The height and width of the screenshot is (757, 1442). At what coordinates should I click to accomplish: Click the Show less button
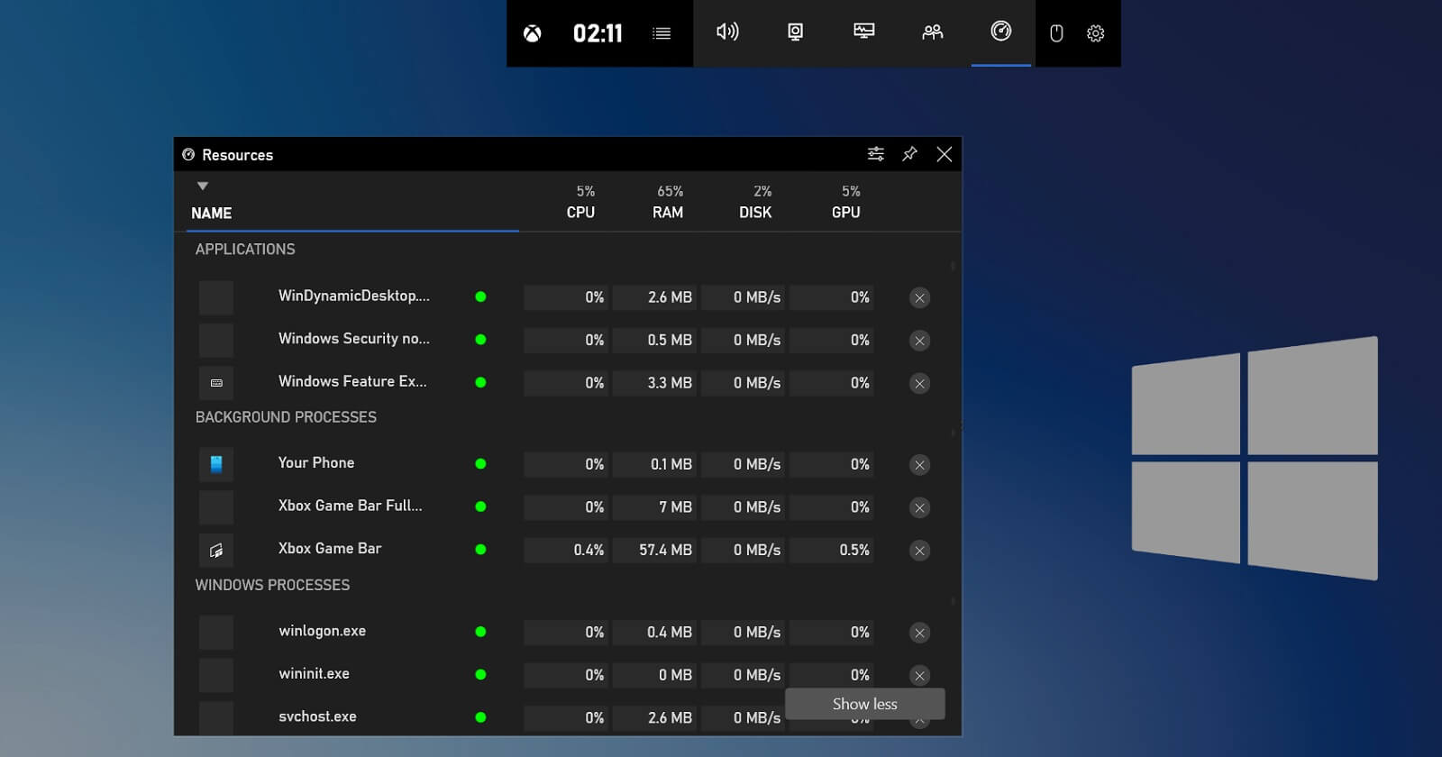[x=864, y=704]
